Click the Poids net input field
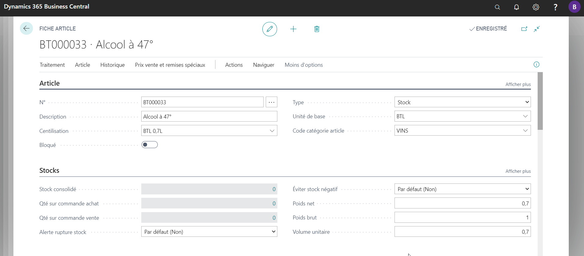This screenshot has width=584, height=256. (x=463, y=203)
